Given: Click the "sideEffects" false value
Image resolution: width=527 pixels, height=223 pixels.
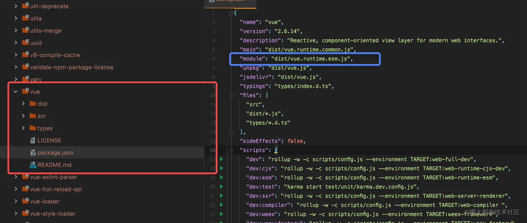Looking at the screenshot, I should [296, 141].
